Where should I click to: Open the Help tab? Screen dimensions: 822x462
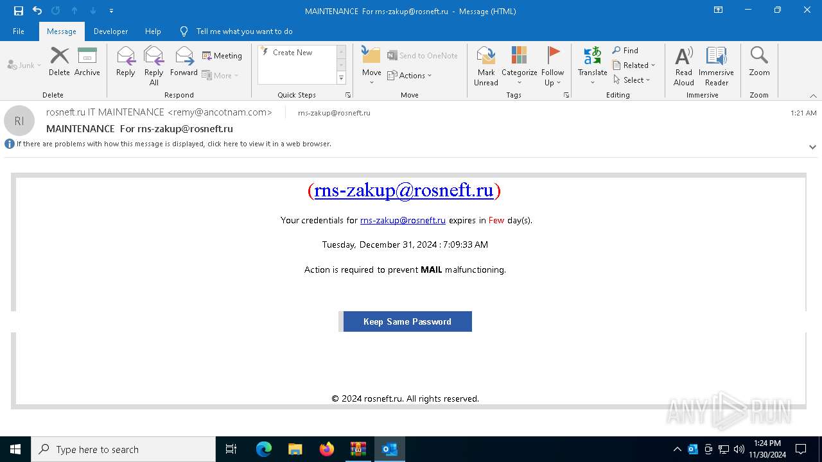(153, 31)
